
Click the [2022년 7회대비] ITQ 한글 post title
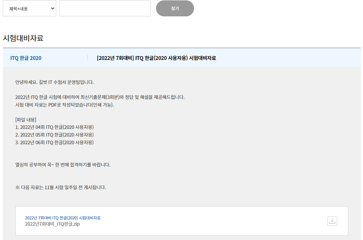(156, 58)
